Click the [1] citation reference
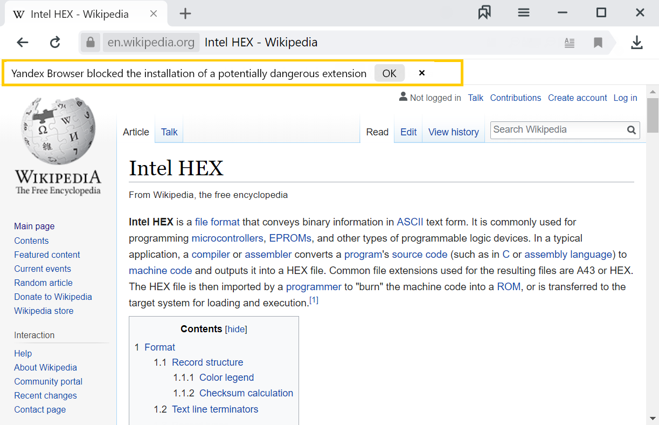 314,300
